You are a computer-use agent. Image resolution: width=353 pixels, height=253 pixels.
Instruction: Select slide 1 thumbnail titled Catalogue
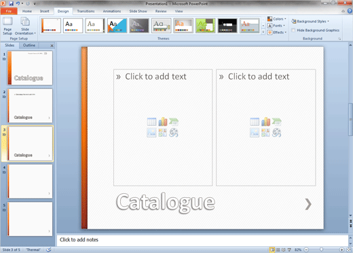coord(30,68)
